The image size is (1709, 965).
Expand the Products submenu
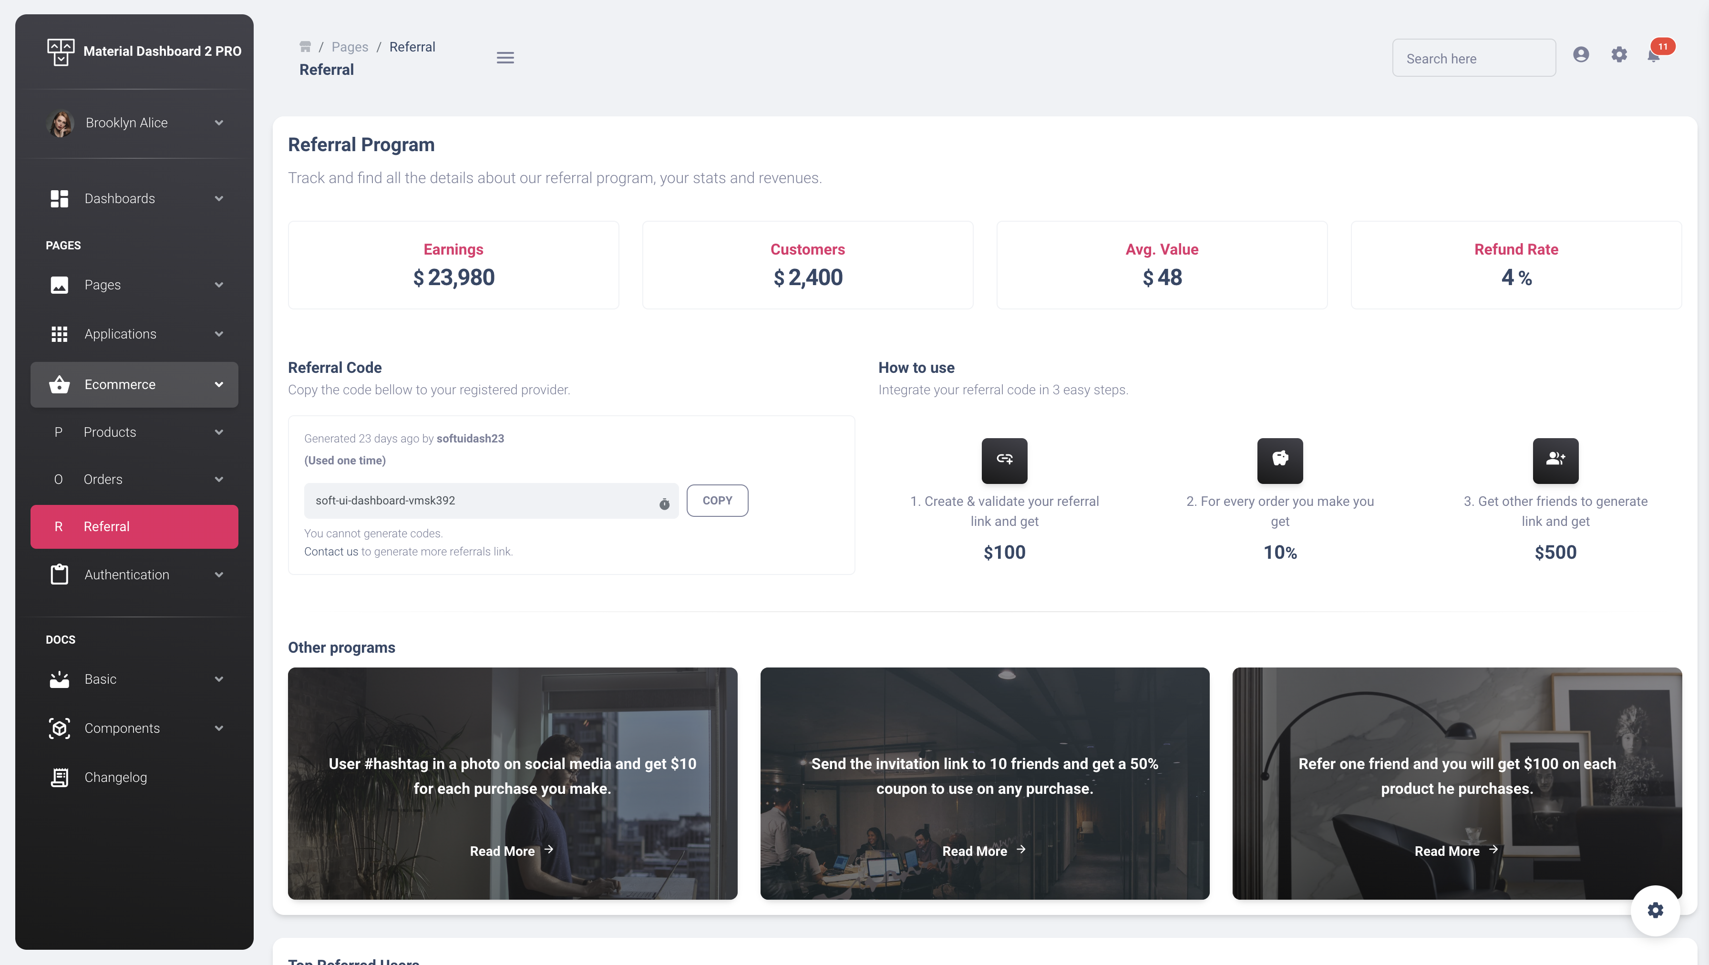coord(134,432)
